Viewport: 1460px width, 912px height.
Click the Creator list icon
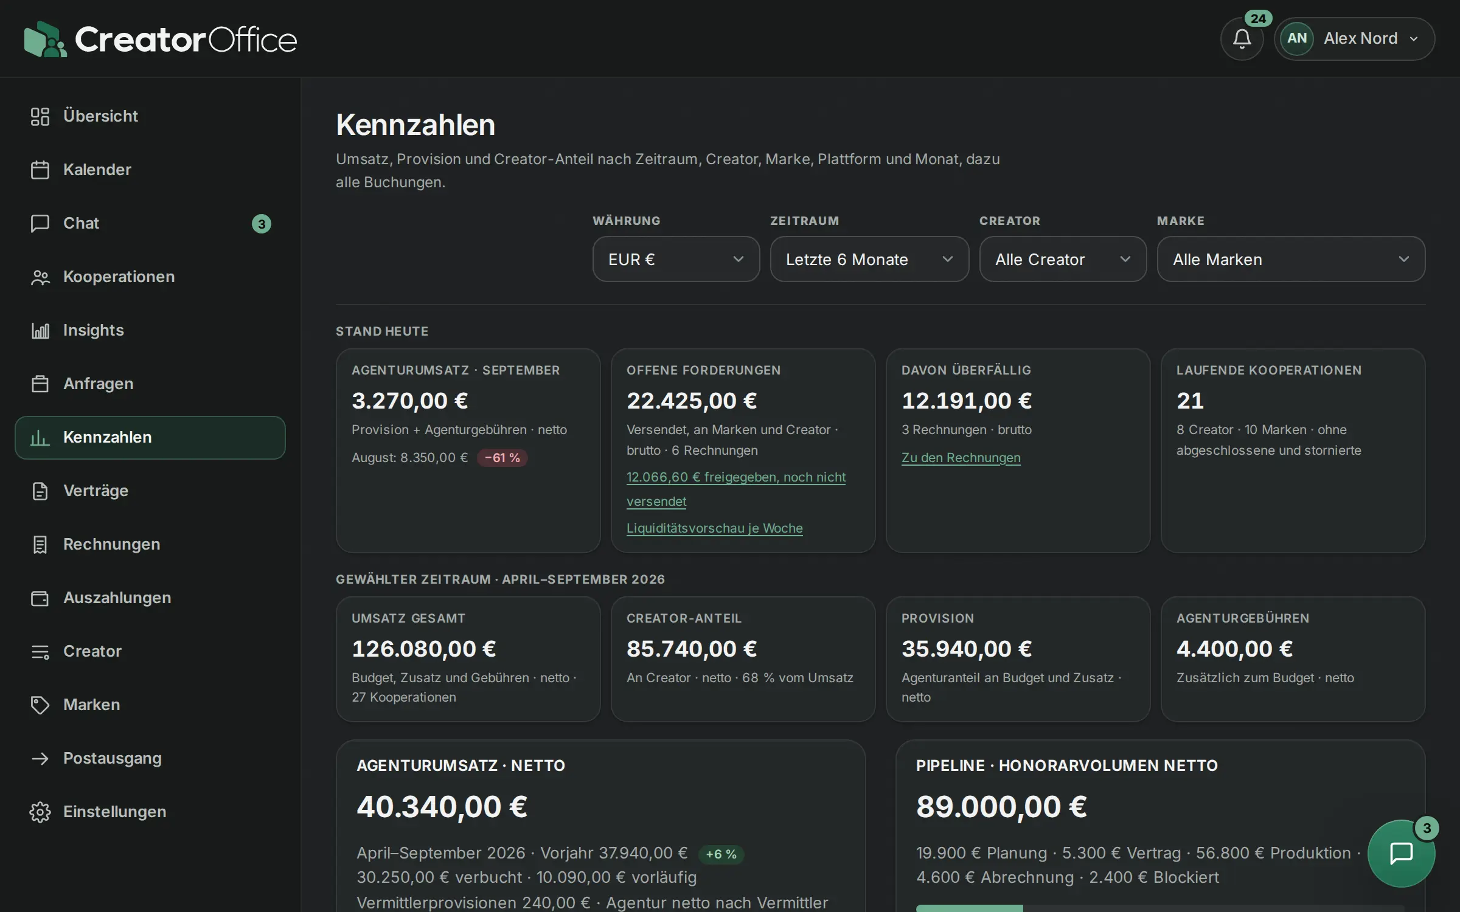[40, 651]
